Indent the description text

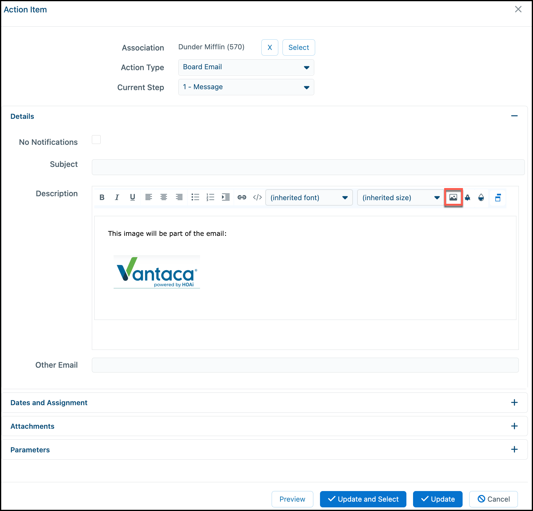[226, 197]
